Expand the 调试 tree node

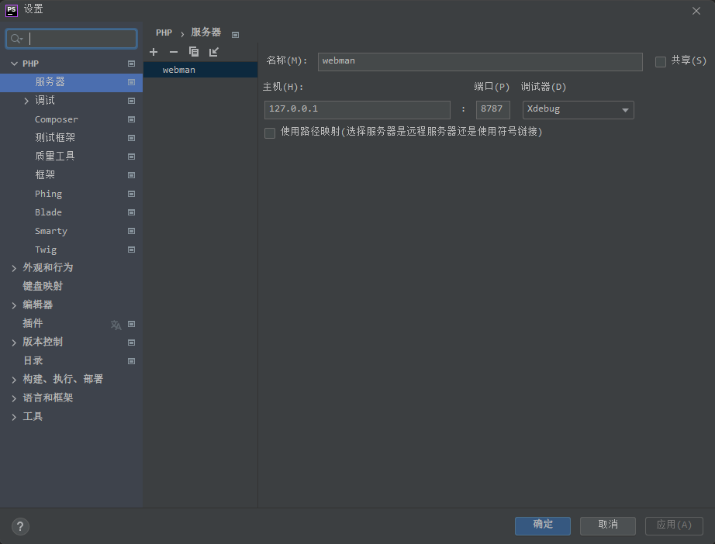pyautogui.click(x=26, y=102)
